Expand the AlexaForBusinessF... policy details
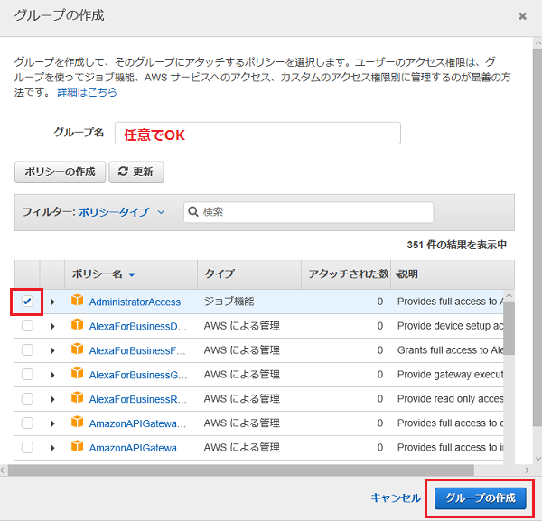The height and width of the screenshot is (521, 542). [52, 350]
